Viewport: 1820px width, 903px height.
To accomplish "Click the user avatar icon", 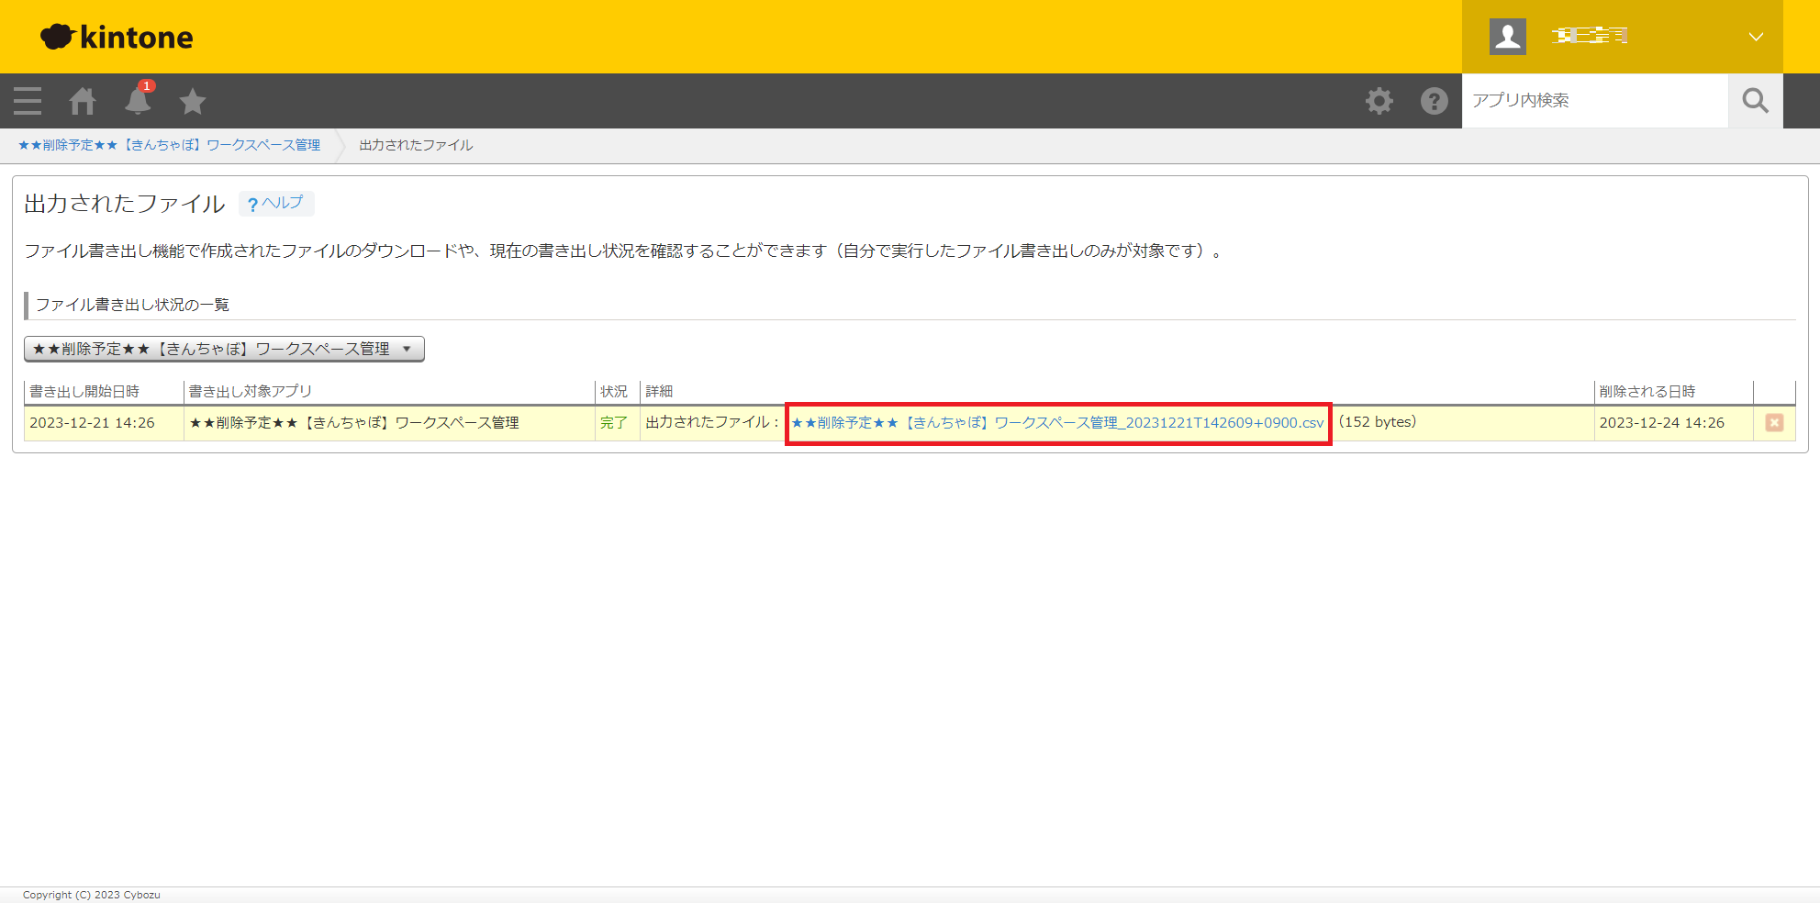I will [x=1507, y=37].
